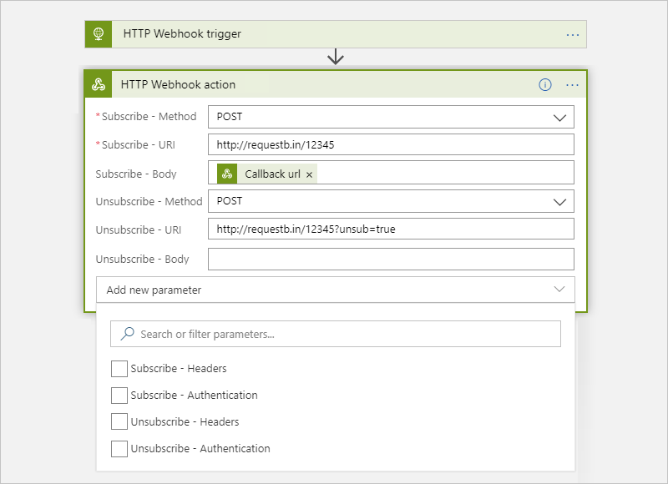Collapse the Add new parameter dropdown

tap(559, 289)
